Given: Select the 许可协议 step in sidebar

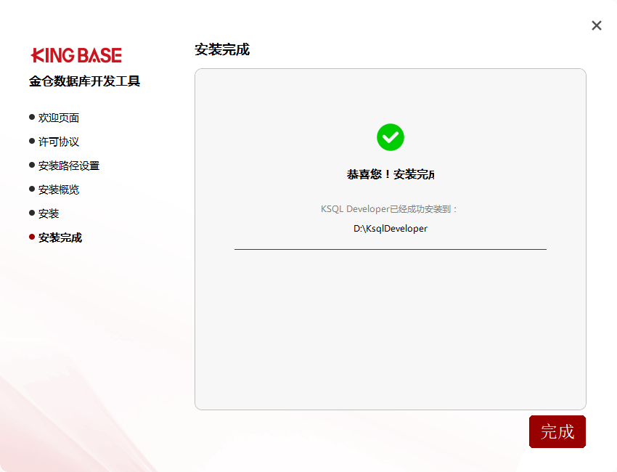Looking at the screenshot, I should (x=58, y=142).
